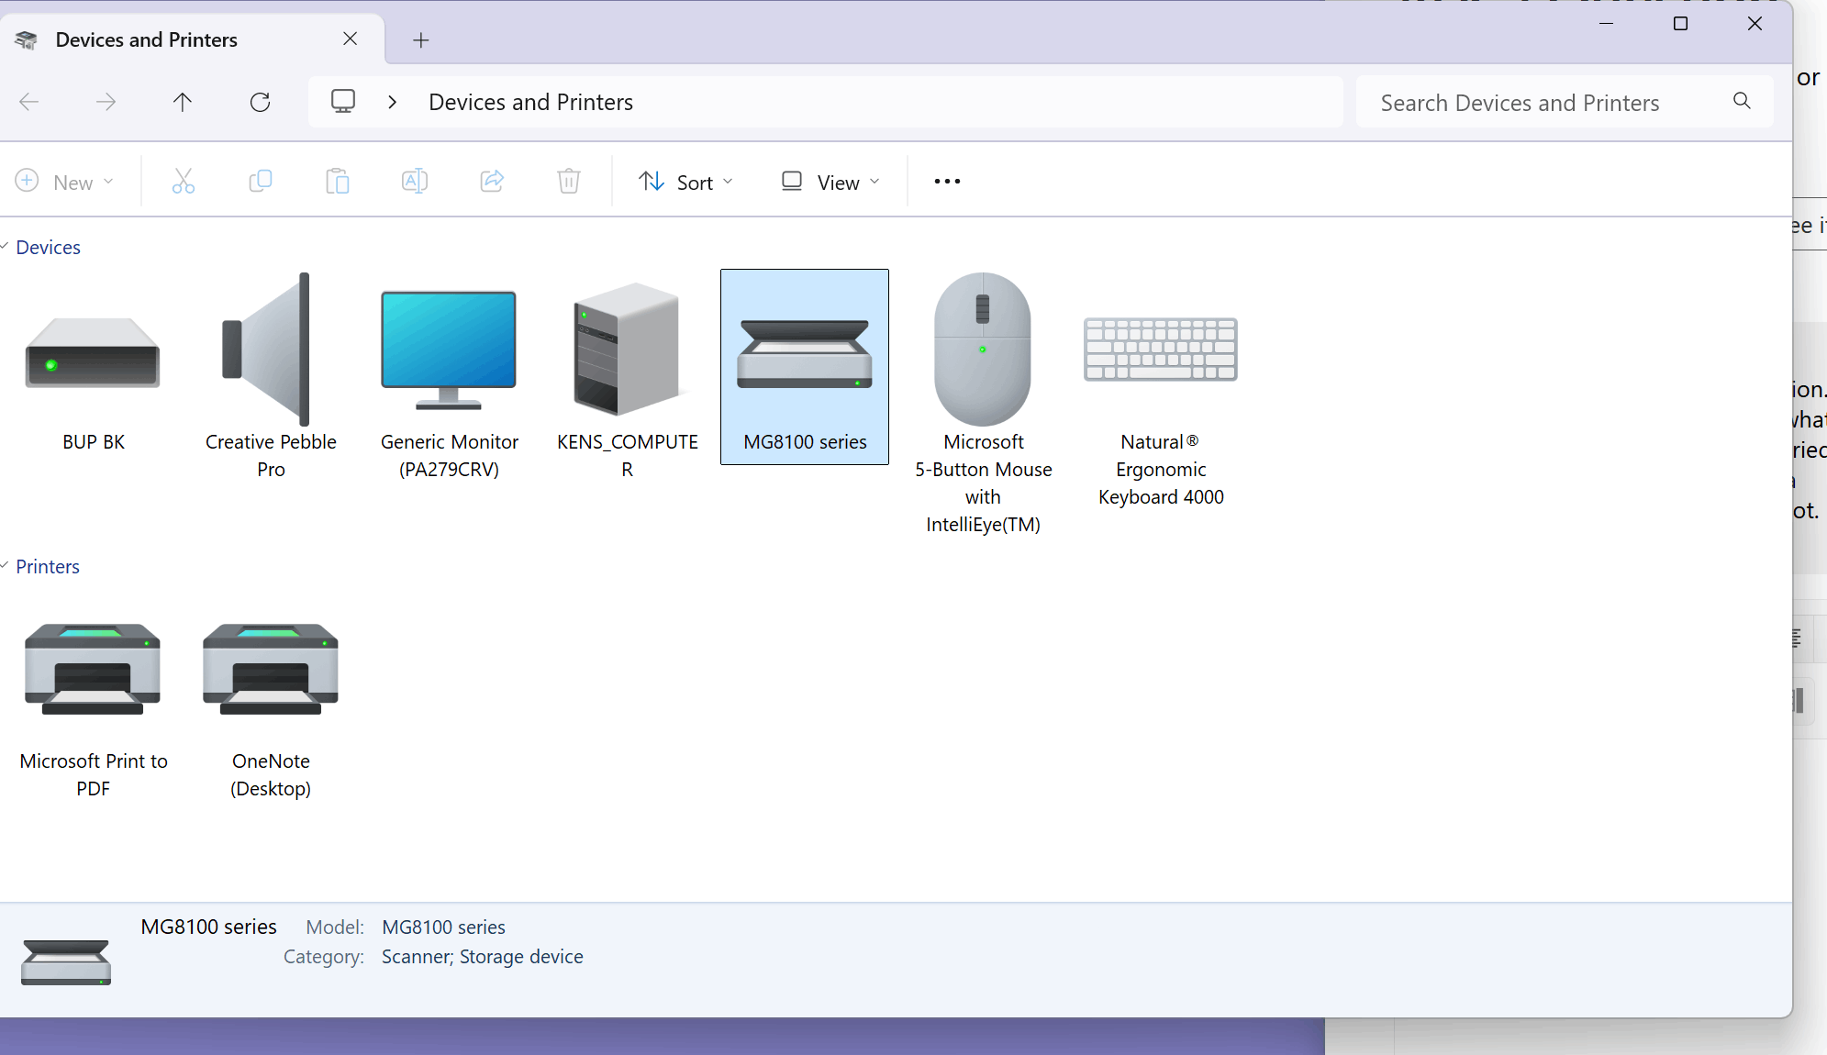The width and height of the screenshot is (1827, 1055).
Task: Click the Paste clipboard icon
Action: tap(338, 182)
